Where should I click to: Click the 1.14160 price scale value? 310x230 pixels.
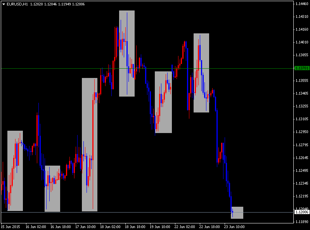click(302, 29)
